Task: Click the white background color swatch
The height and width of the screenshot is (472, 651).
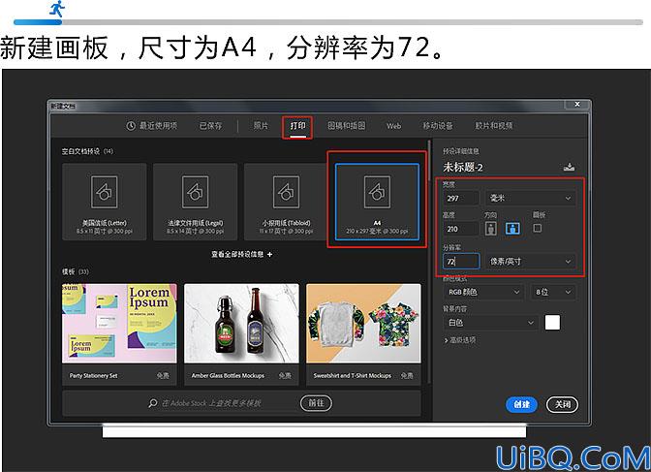Action: 552,323
